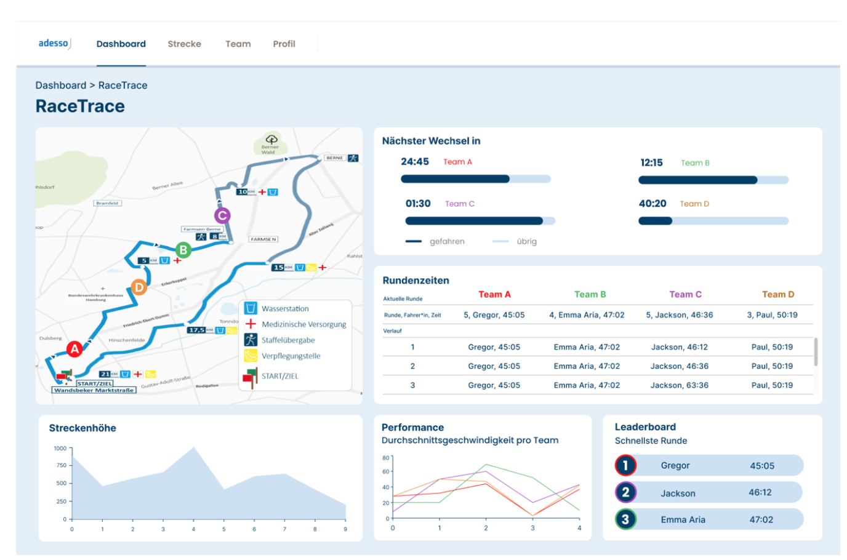Click the Wasserstation icon in the map legend
The width and height of the screenshot is (847, 560).
[251, 308]
